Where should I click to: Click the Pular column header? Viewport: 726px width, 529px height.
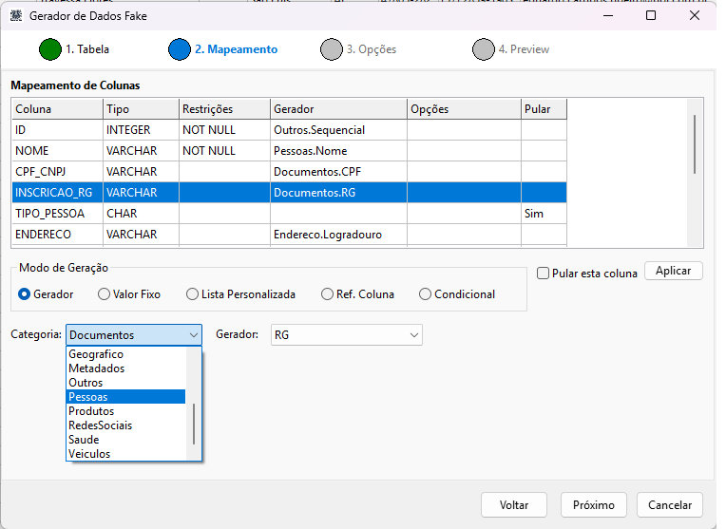[544, 109]
